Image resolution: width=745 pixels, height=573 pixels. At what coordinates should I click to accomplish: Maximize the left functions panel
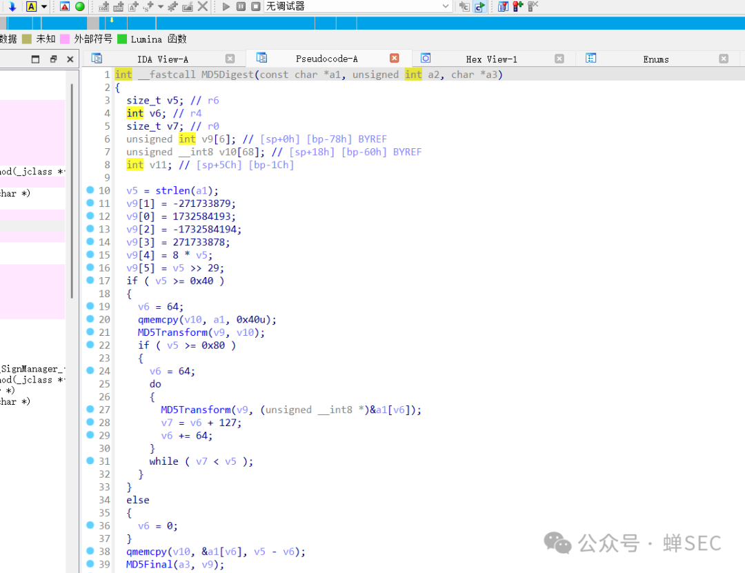pyautogui.click(x=35, y=59)
